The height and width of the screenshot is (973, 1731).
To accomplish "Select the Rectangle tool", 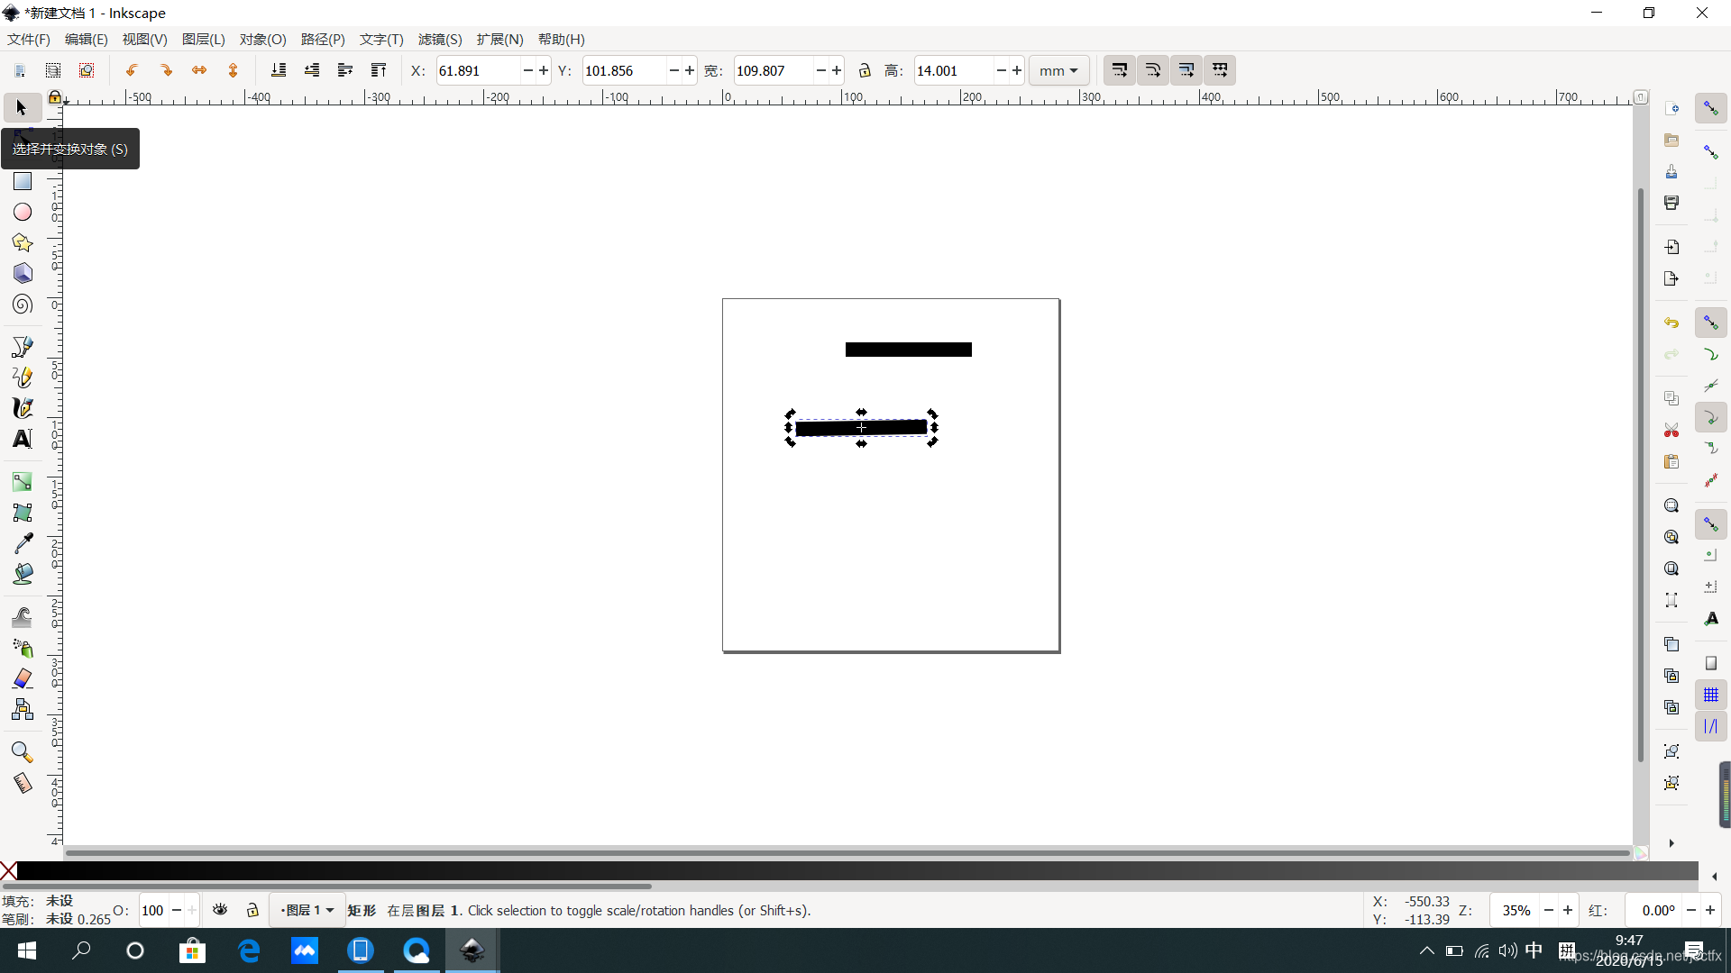I will (23, 181).
